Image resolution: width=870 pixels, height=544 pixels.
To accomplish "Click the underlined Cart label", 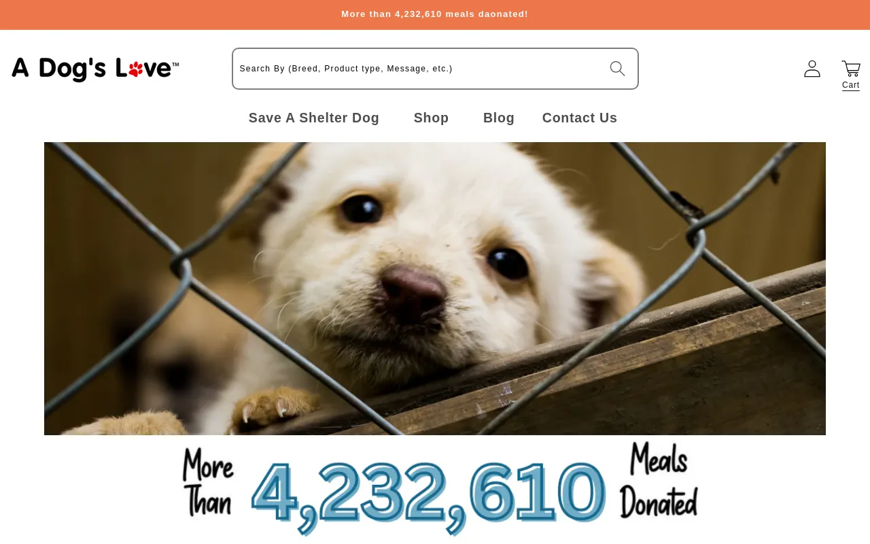I will pyautogui.click(x=851, y=85).
